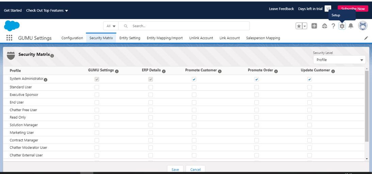Image resolution: width=372 pixels, height=174 pixels.
Task: Uncheck Promote Customer for System Administrator
Action: point(194,80)
